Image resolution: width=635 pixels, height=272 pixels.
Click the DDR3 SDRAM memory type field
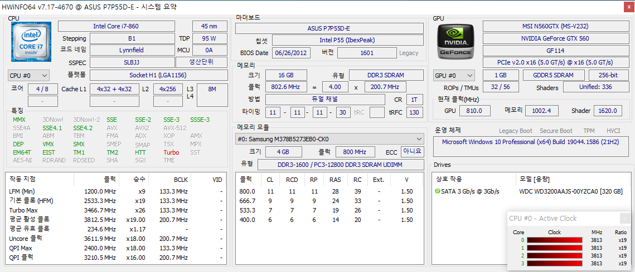point(386,75)
